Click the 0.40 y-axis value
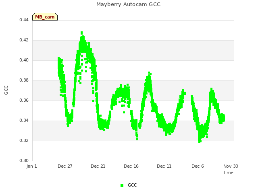This screenshot has height=193, width=258. click(24, 60)
